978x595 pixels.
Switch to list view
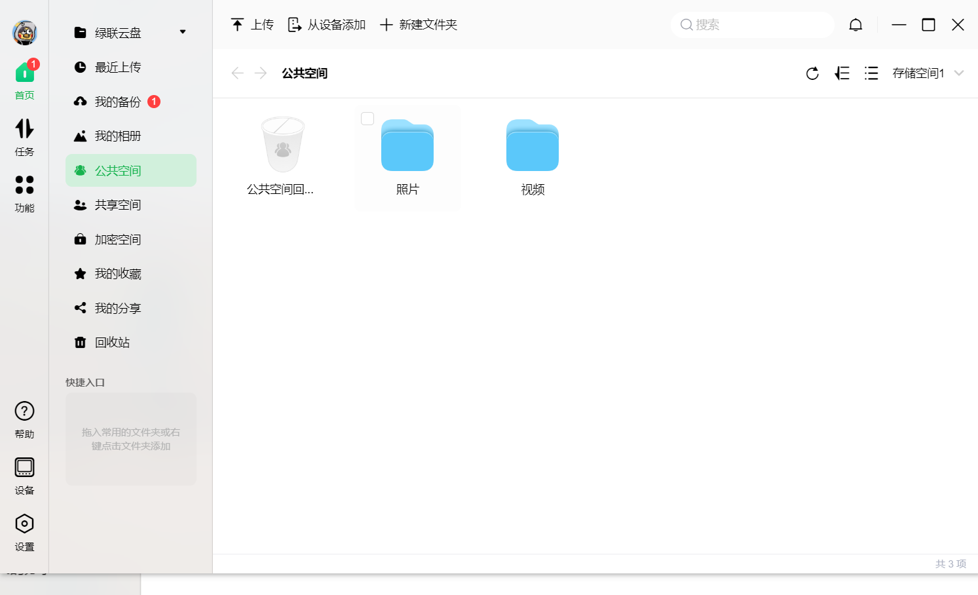click(871, 73)
